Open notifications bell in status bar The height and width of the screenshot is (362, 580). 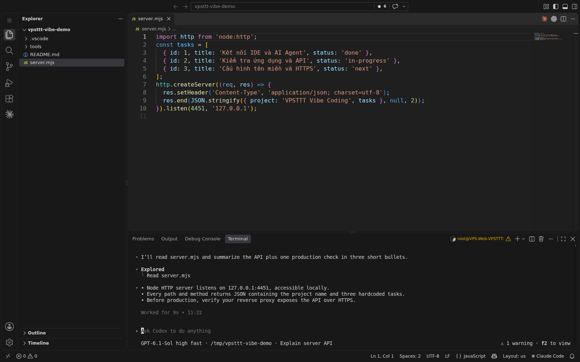[x=572, y=356]
